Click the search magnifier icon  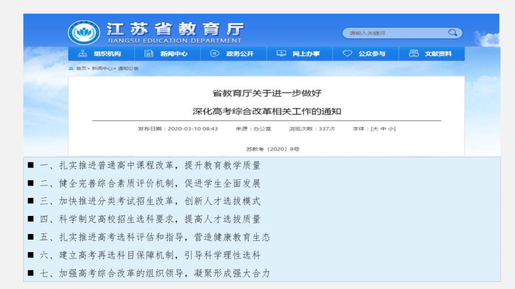click(452, 33)
